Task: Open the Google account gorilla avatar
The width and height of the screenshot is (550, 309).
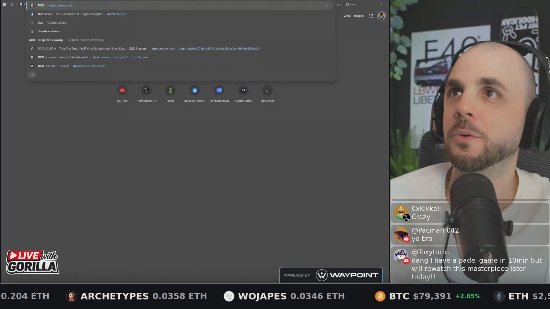Action: point(381,16)
